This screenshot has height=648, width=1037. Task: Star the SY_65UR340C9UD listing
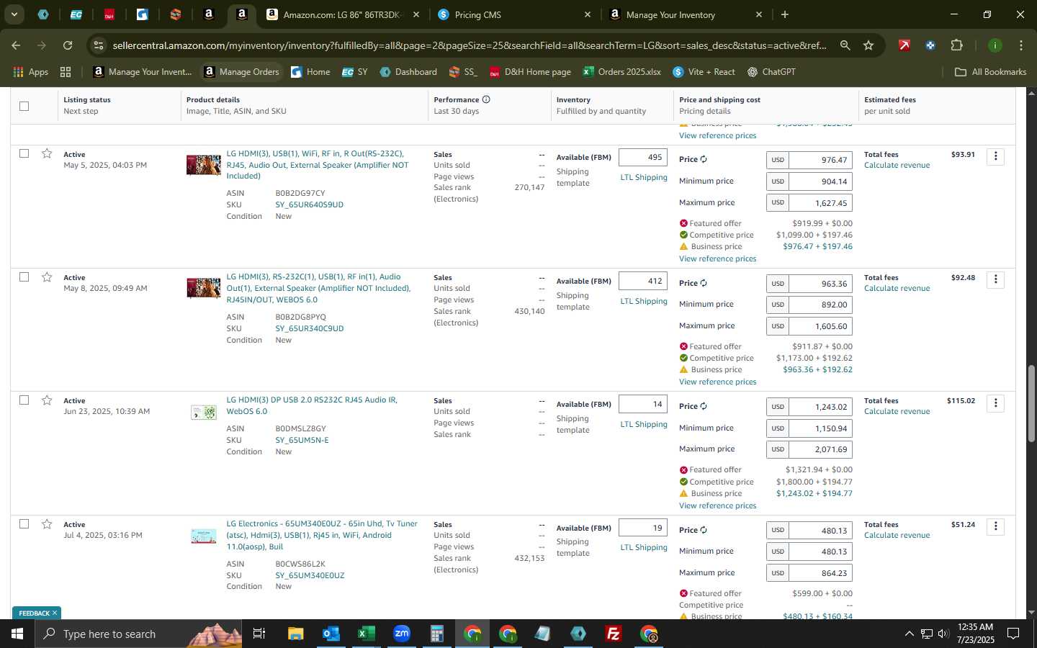(x=47, y=276)
